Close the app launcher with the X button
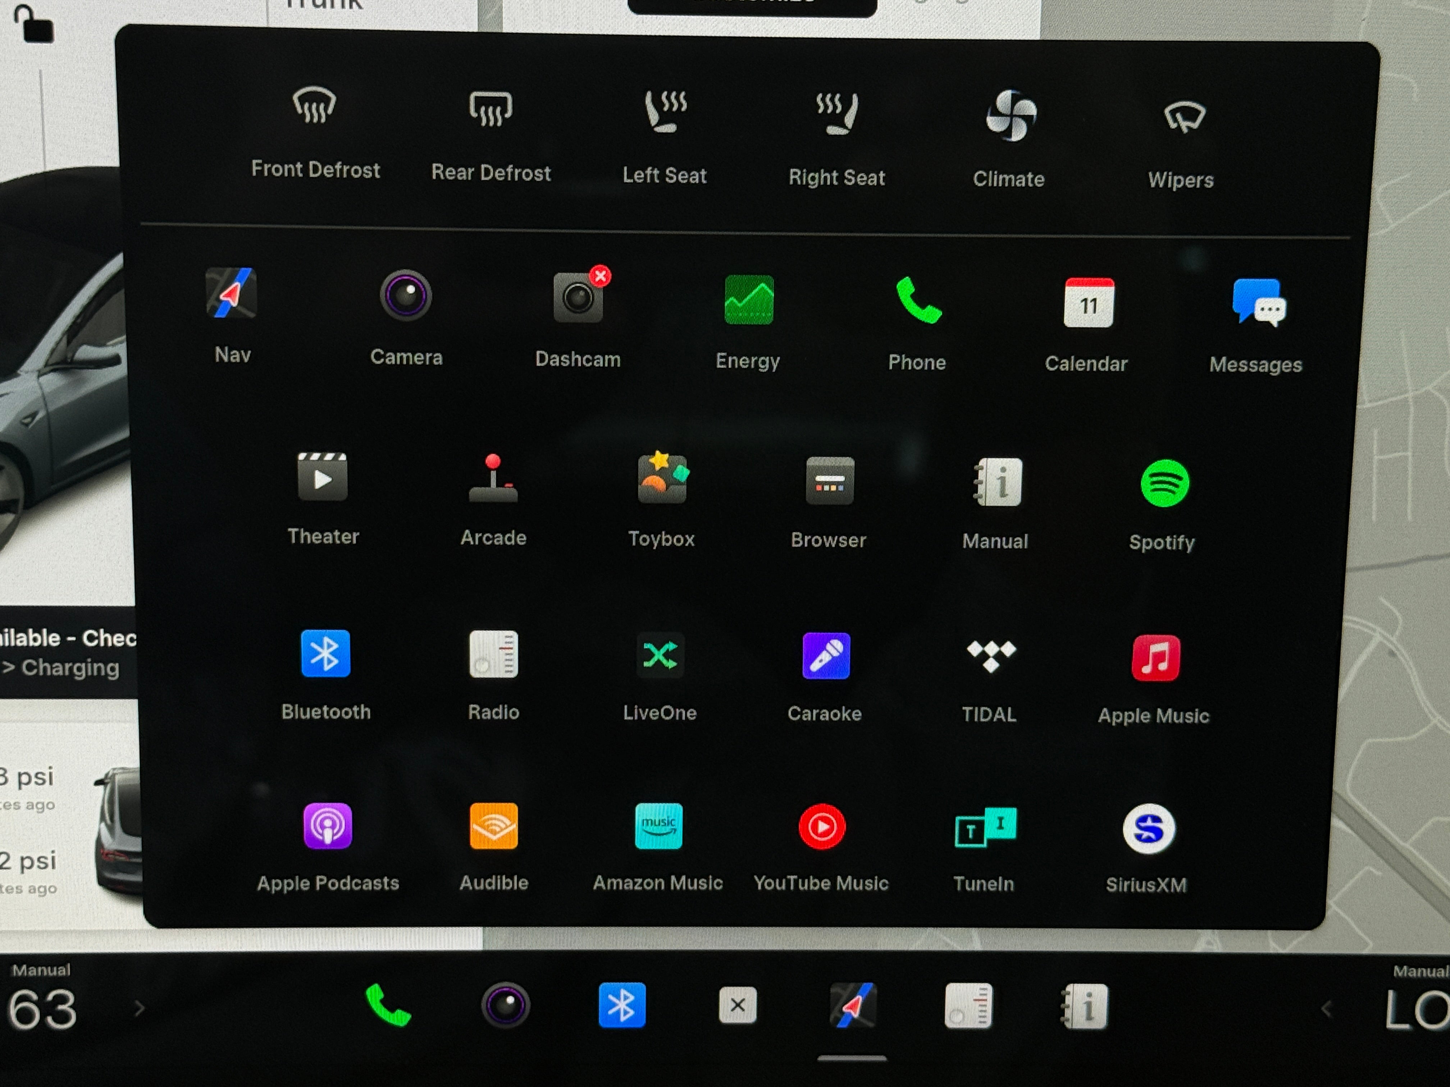 tap(738, 1006)
